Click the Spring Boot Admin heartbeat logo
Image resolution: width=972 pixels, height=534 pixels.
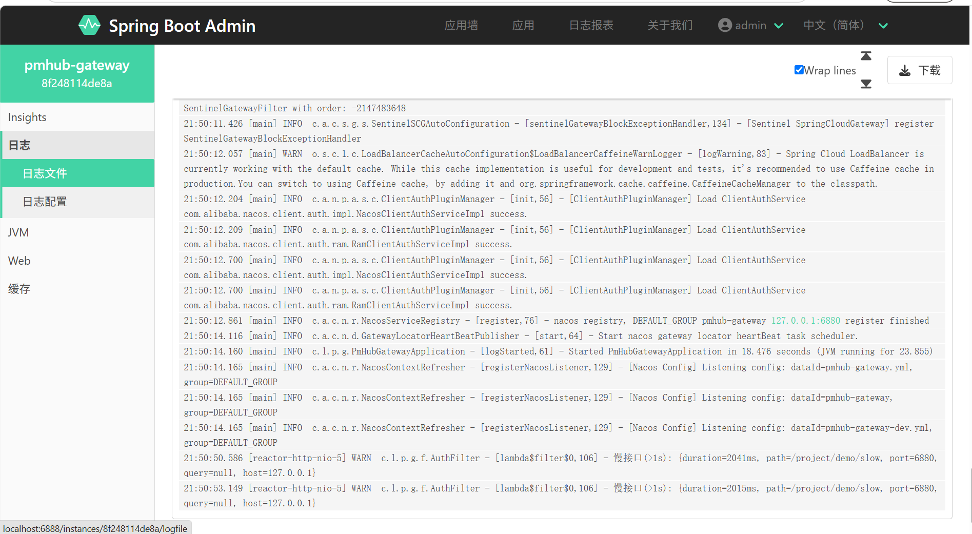point(89,25)
